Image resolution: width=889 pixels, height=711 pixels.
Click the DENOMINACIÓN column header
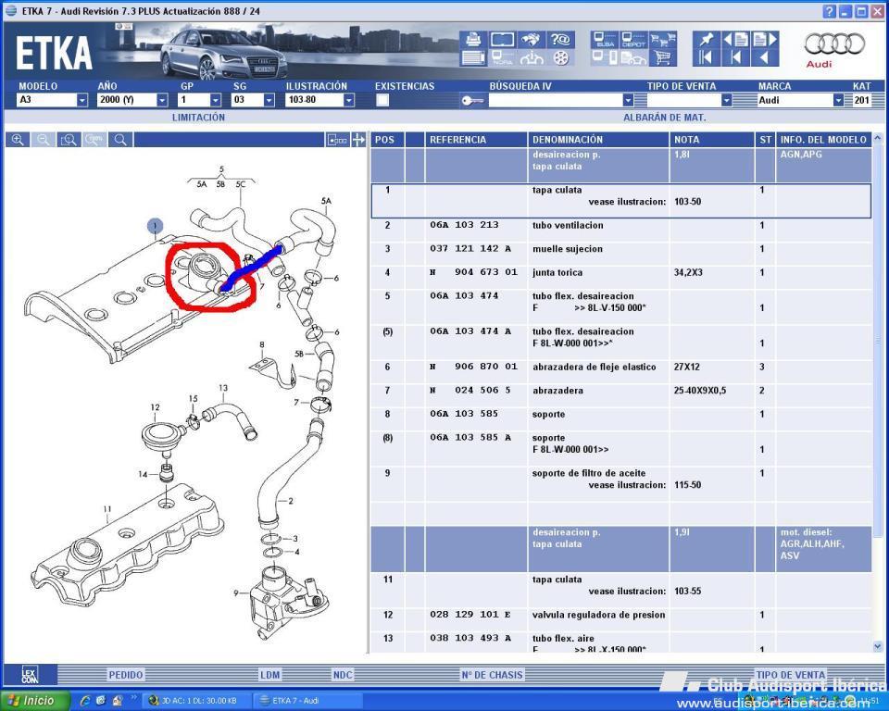[x=599, y=140]
